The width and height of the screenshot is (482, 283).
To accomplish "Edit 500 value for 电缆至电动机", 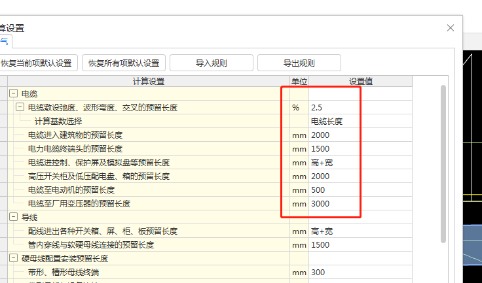I will pos(360,190).
